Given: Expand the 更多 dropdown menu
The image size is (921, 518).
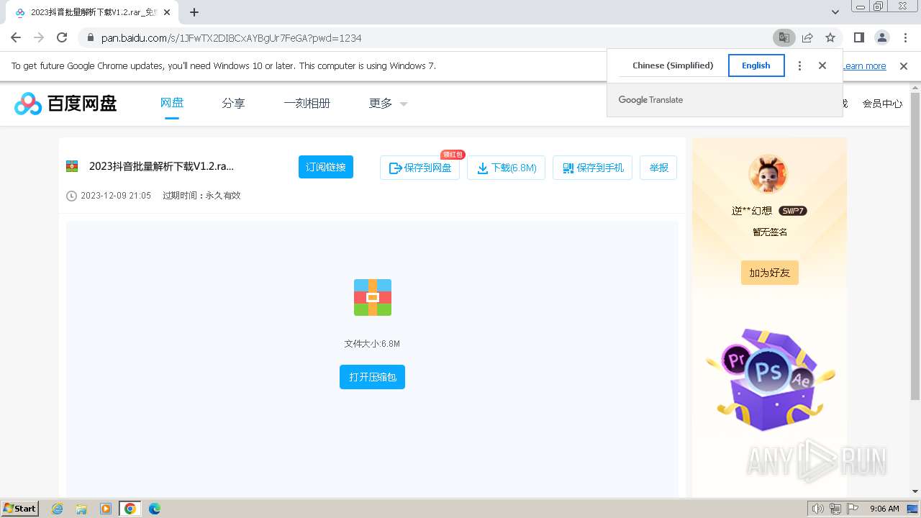Looking at the screenshot, I should click(388, 103).
